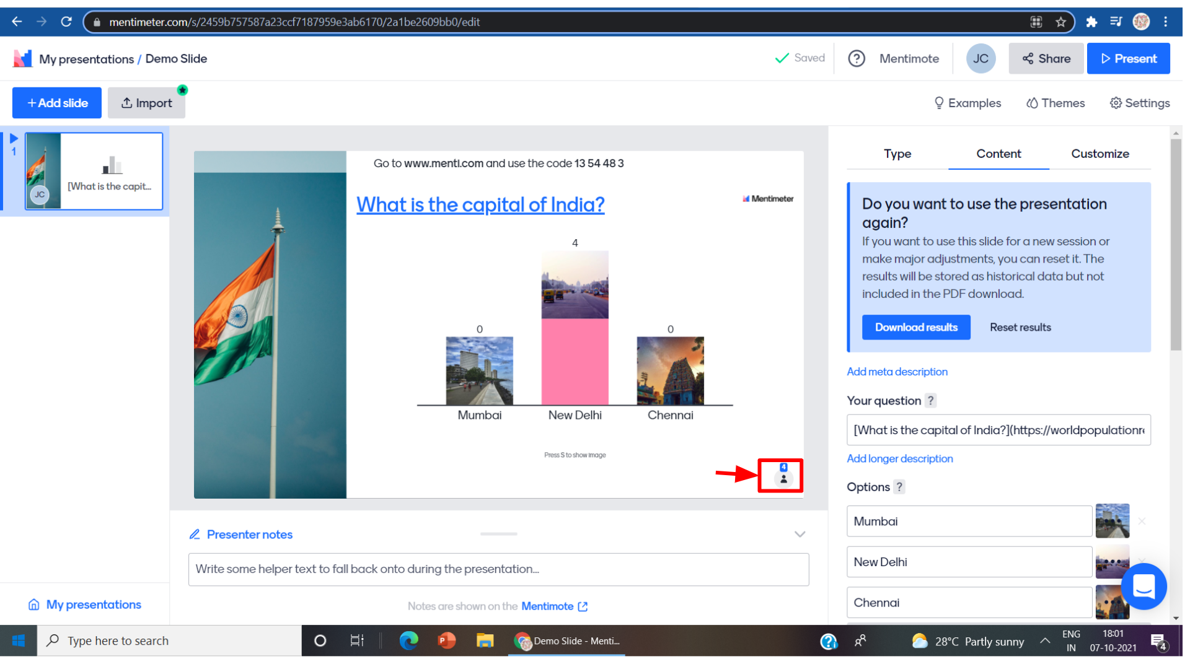Click the help icon beside Your question
1190x669 pixels.
tap(930, 401)
